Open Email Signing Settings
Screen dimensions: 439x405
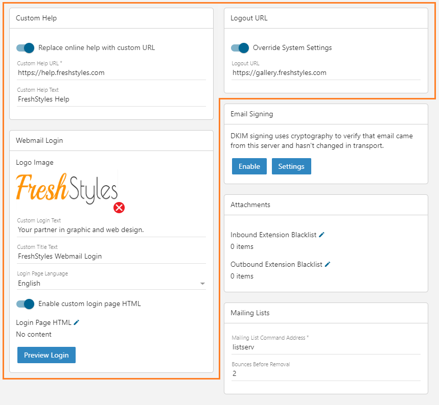point(291,166)
